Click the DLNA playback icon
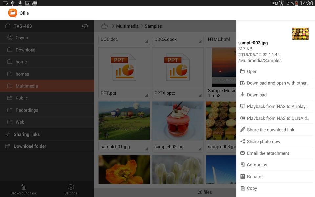315x197 pixels. [x=243, y=118]
